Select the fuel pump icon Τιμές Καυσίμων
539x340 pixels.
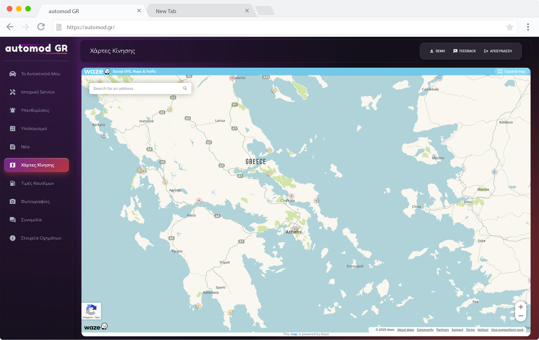point(13,183)
